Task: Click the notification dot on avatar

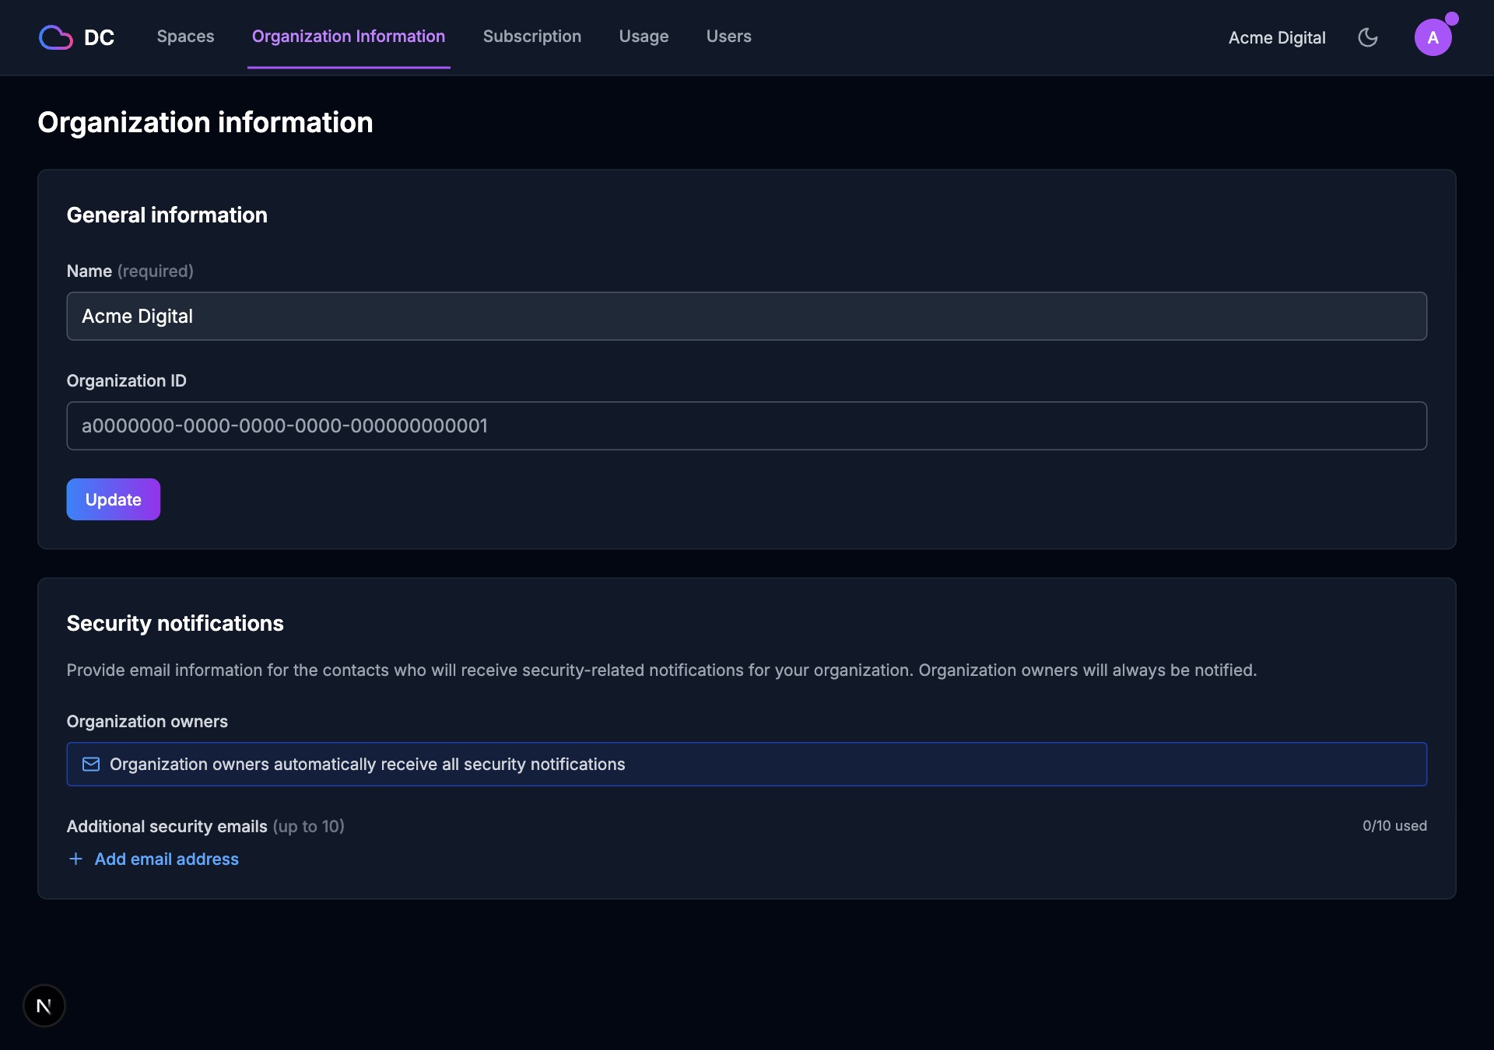Action: coord(1451,19)
